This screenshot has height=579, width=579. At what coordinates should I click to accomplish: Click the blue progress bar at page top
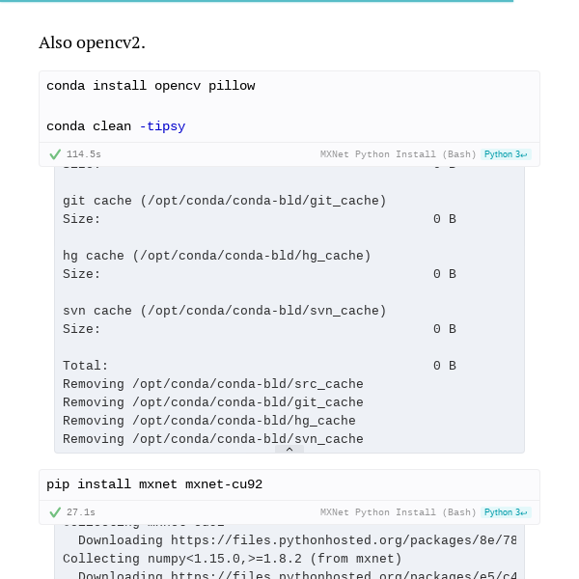(x=256, y=1)
